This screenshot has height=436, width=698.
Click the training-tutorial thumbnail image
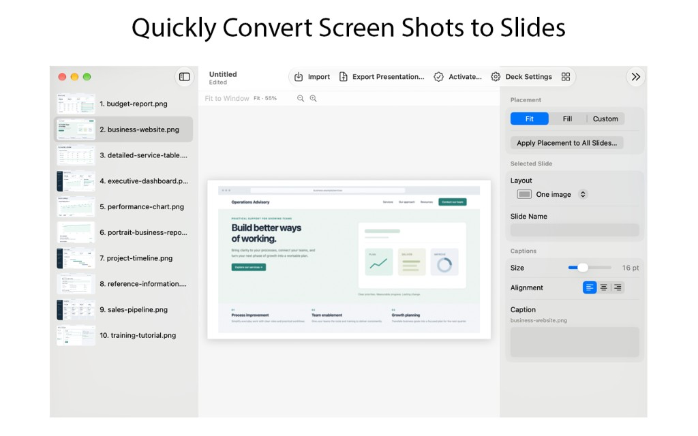(76, 335)
